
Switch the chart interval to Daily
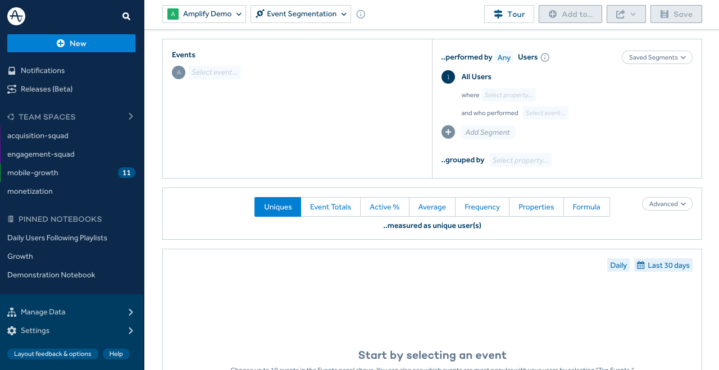(618, 264)
